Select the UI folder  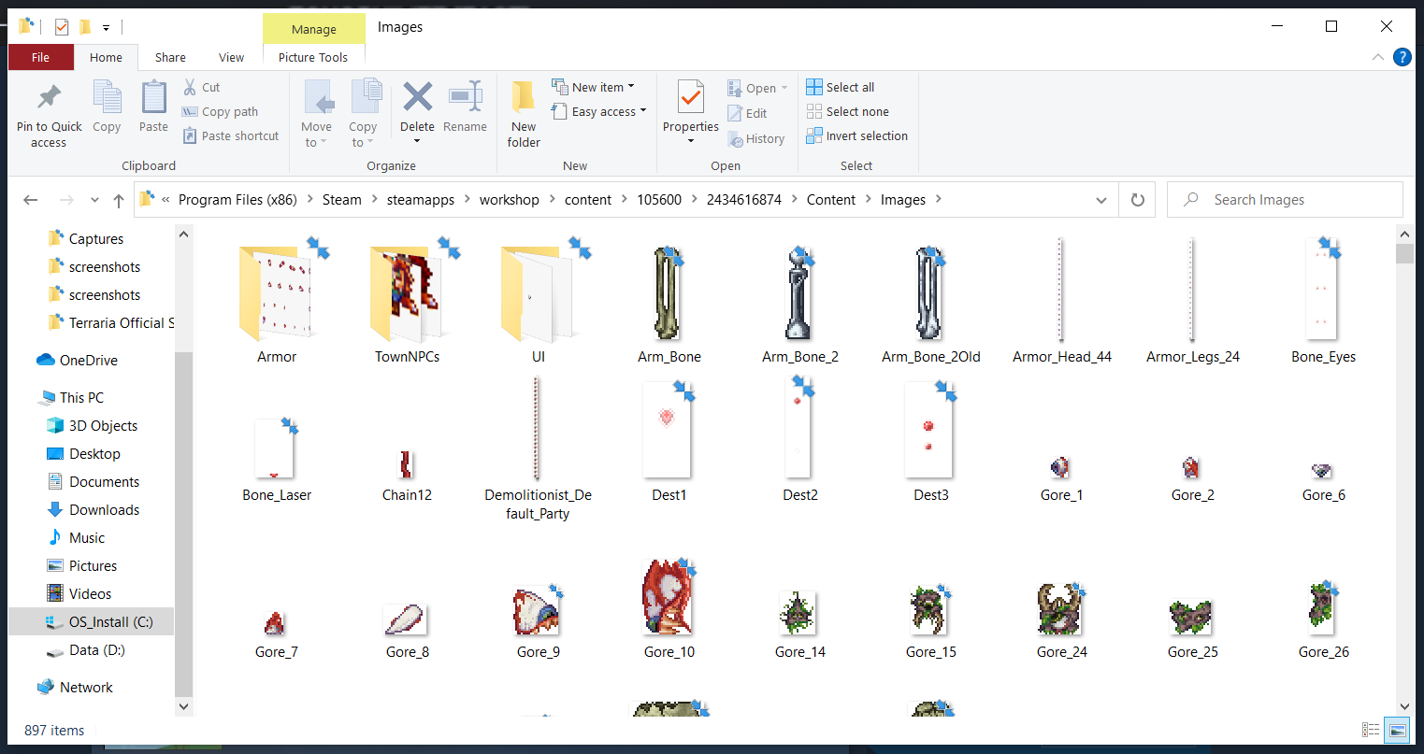[539, 302]
